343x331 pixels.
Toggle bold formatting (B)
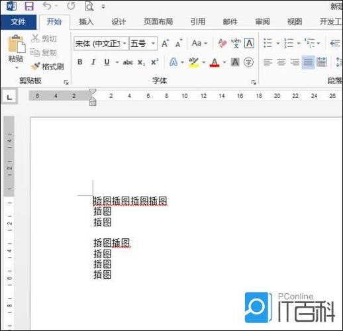80,62
